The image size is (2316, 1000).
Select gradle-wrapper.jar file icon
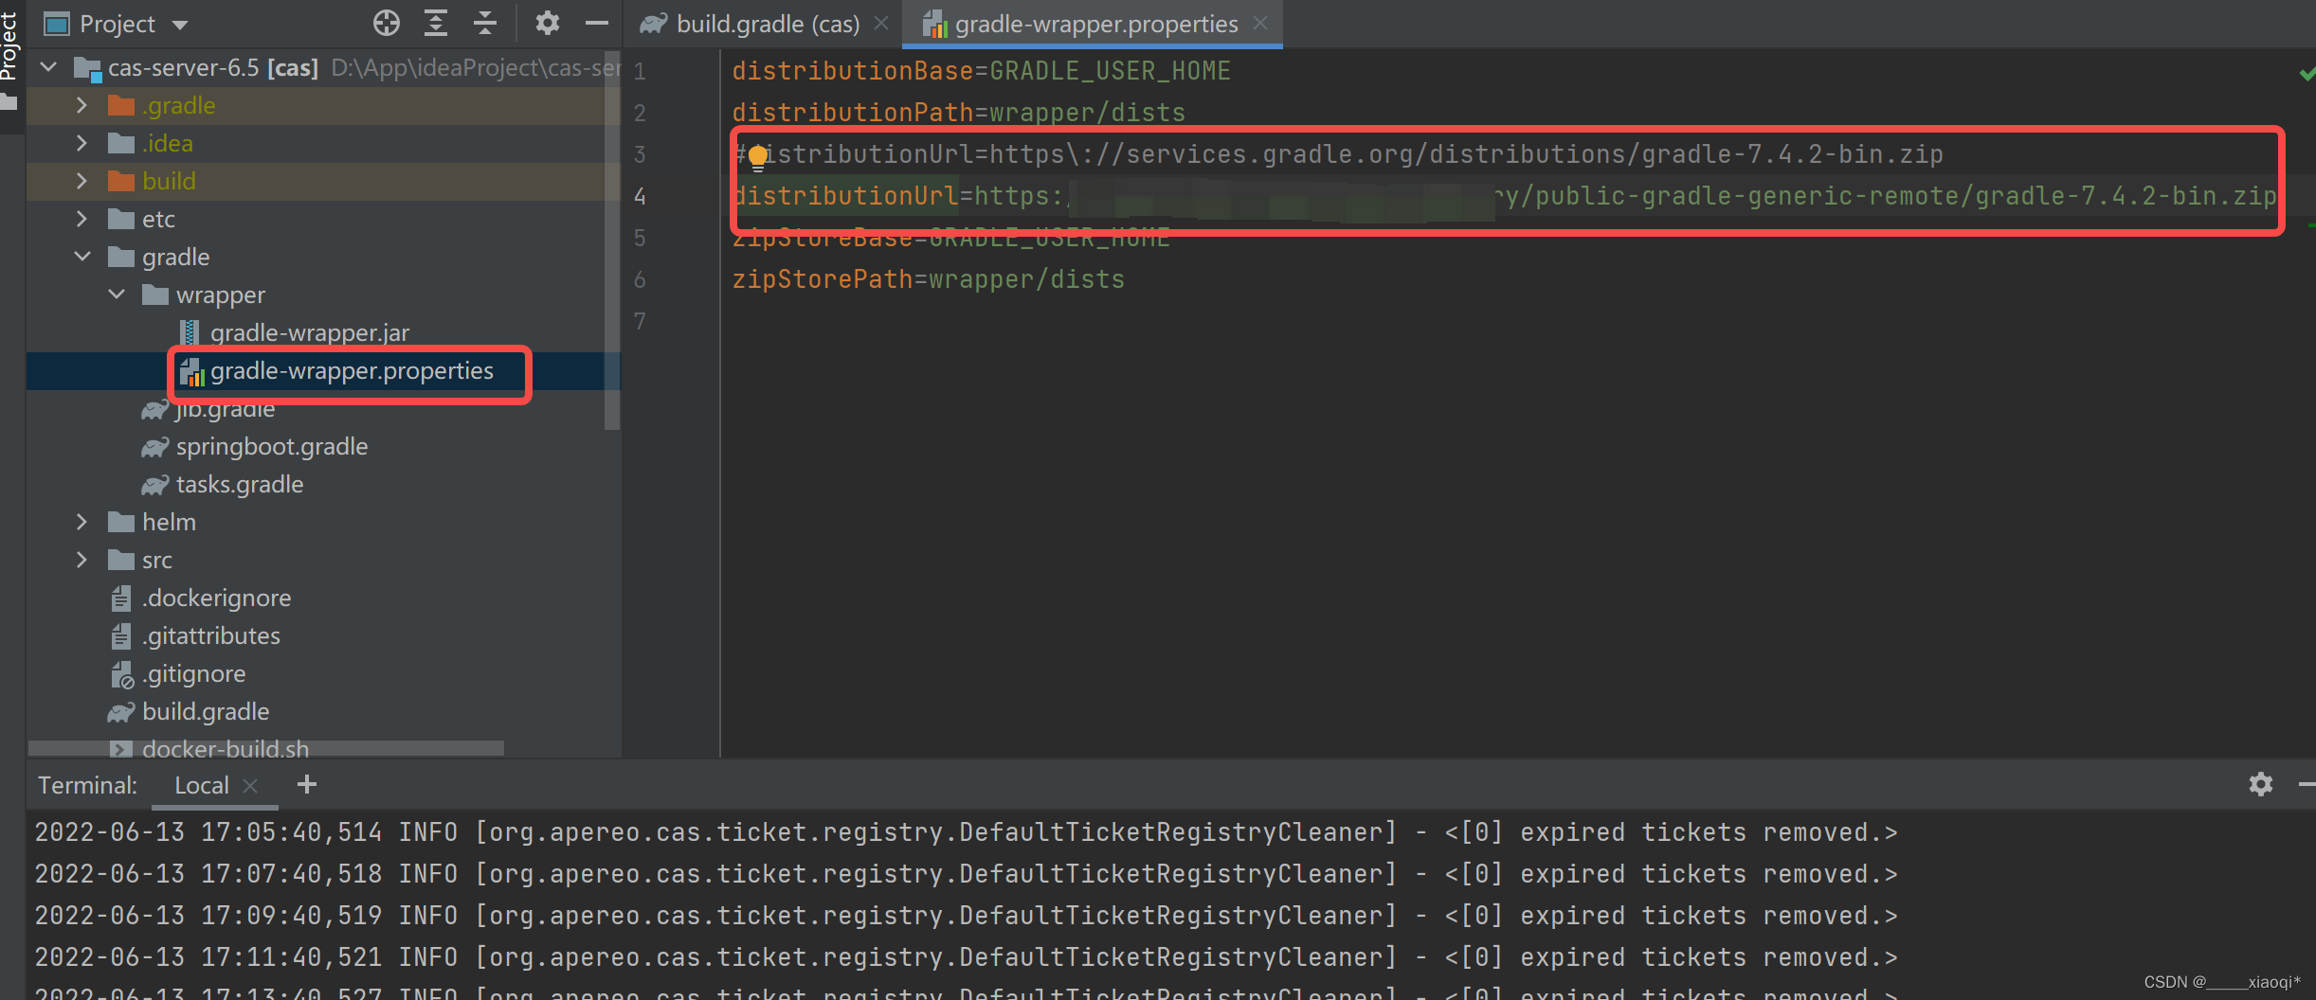point(190,332)
